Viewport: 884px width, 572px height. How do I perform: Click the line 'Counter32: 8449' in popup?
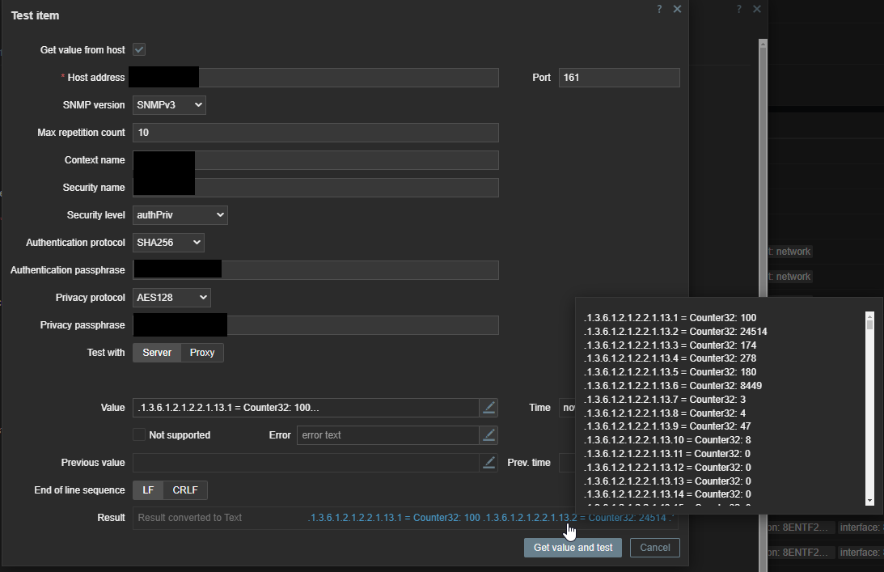point(673,386)
